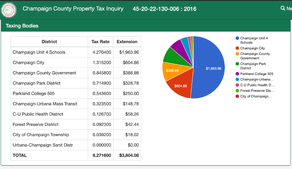Click extension amount $250.00
292x169 pixels.
(131, 94)
